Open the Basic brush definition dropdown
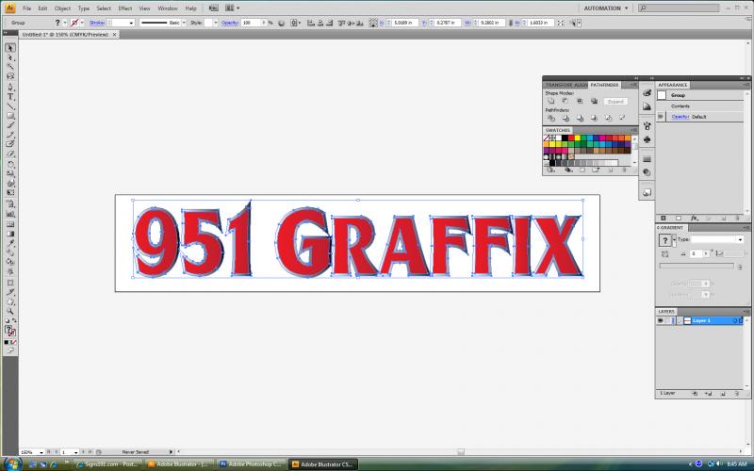Image resolution: width=754 pixels, height=471 pixels. 184,23
